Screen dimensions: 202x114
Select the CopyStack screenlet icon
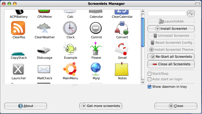point(18,54)
